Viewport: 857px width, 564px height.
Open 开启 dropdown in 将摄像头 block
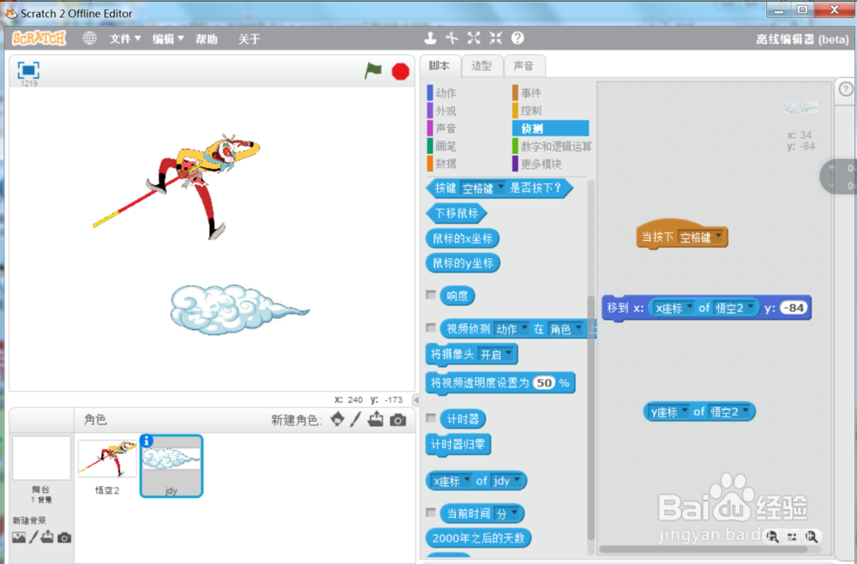[x=495, y=354]
